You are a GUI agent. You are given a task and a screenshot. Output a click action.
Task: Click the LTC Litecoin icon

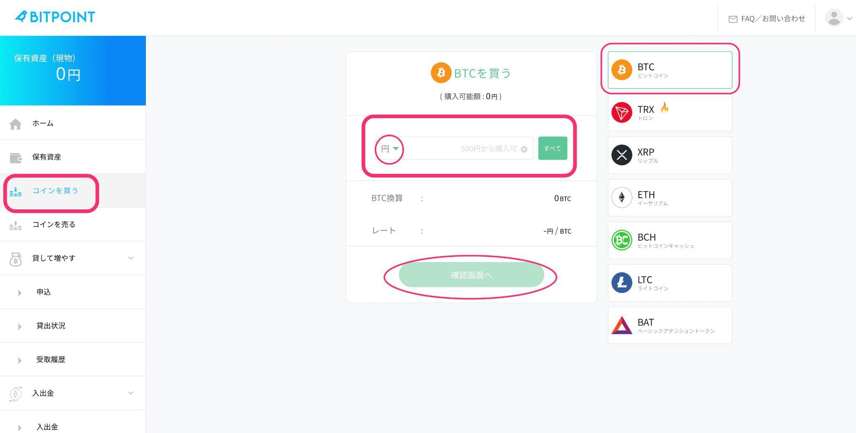tap(622, 283)
